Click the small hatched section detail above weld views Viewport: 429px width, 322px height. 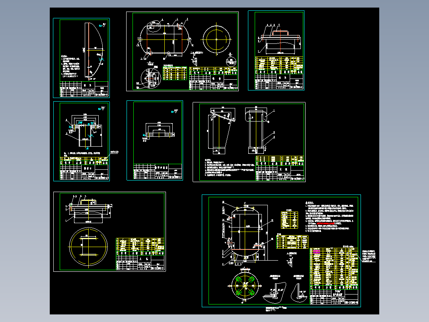pyautogui.click(x=291, y=261)
